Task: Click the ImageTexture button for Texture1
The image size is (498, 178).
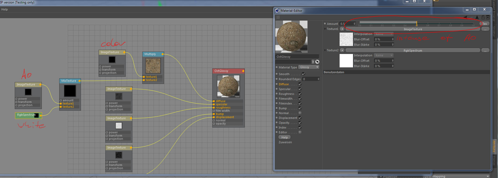Action: tap(413, 29)
